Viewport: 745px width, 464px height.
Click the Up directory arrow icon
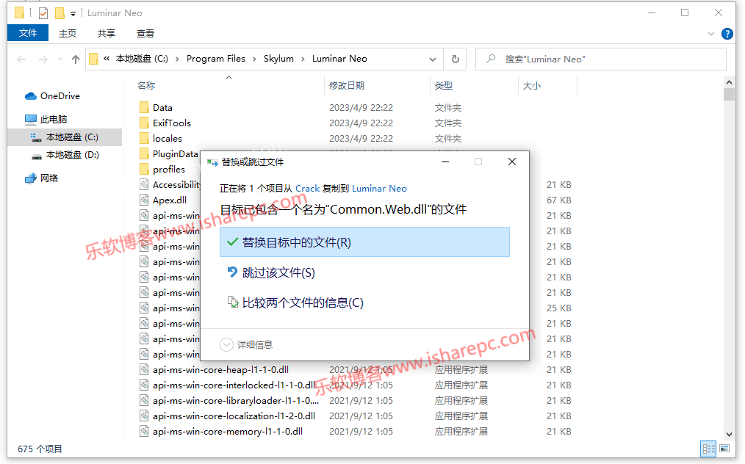point(75,59)
